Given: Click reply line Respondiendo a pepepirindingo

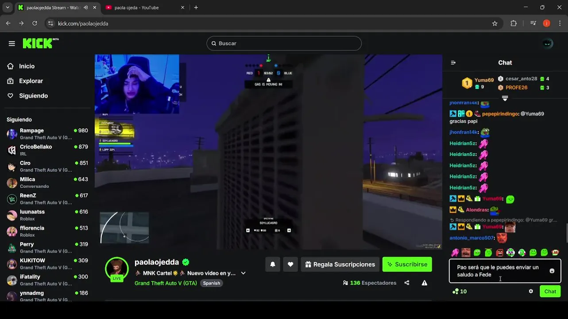Looking at the screenshot, I should pyautogui.click(x=503, y=220).
